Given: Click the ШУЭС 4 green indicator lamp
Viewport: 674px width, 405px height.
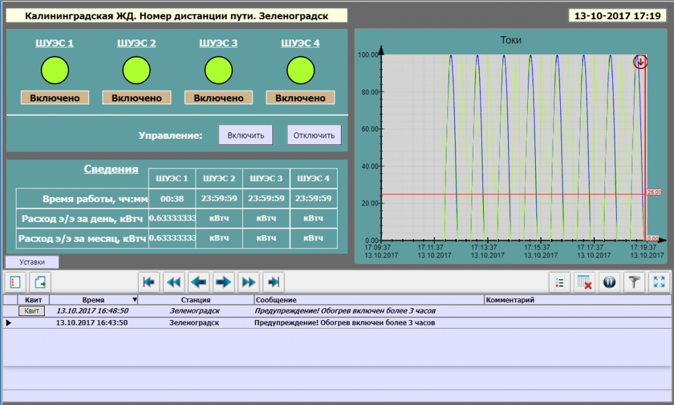Looking at the screenshot, I should click(x=300, y=70).
